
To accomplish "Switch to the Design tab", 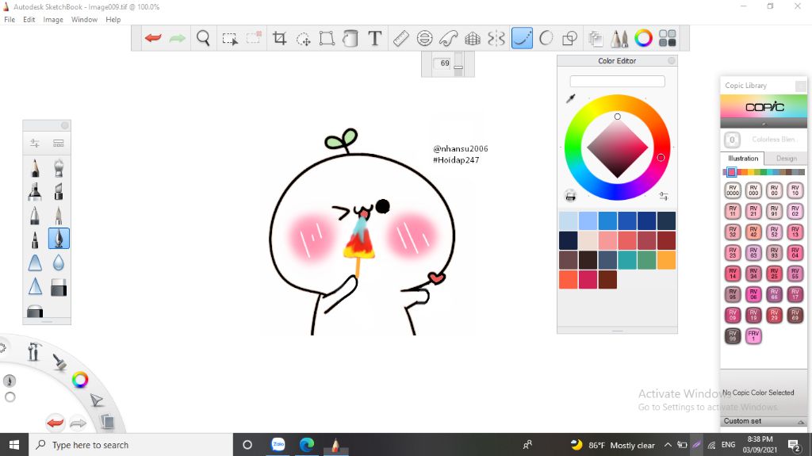I will pyautogui.click(x=786, y=159).
